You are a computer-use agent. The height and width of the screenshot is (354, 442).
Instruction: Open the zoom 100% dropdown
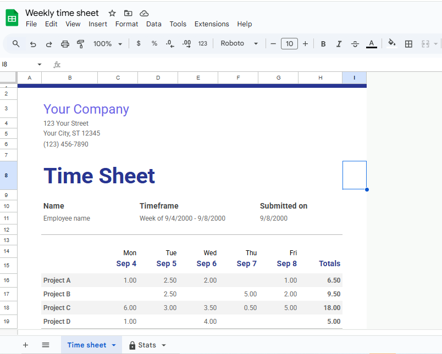pos(107,44)
